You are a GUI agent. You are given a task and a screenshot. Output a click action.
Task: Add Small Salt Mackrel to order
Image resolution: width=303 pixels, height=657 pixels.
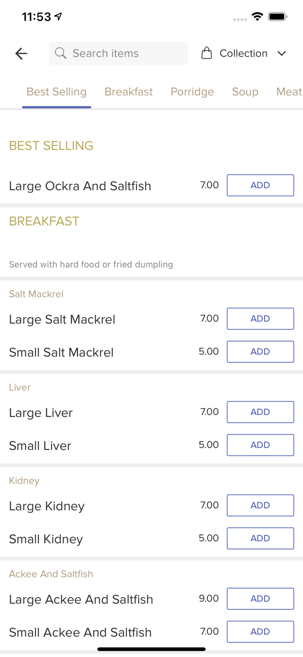[x=260, y=352]
